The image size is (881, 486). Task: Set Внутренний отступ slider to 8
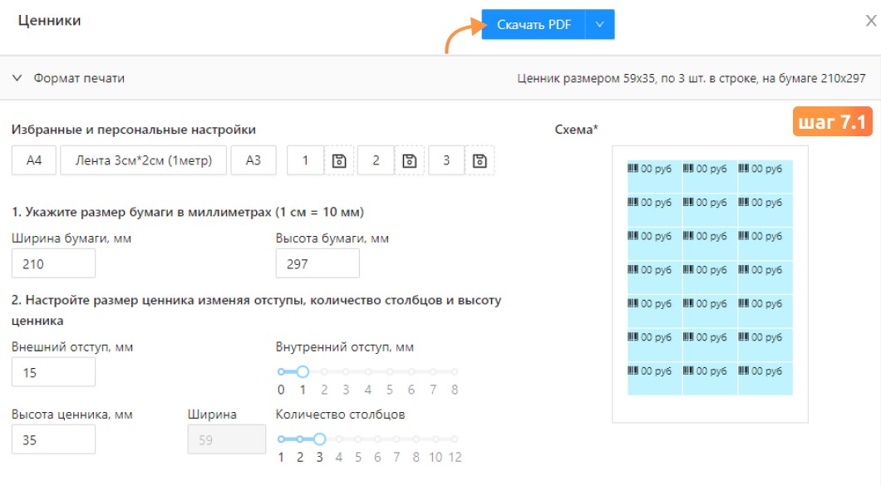coord(455,372)
